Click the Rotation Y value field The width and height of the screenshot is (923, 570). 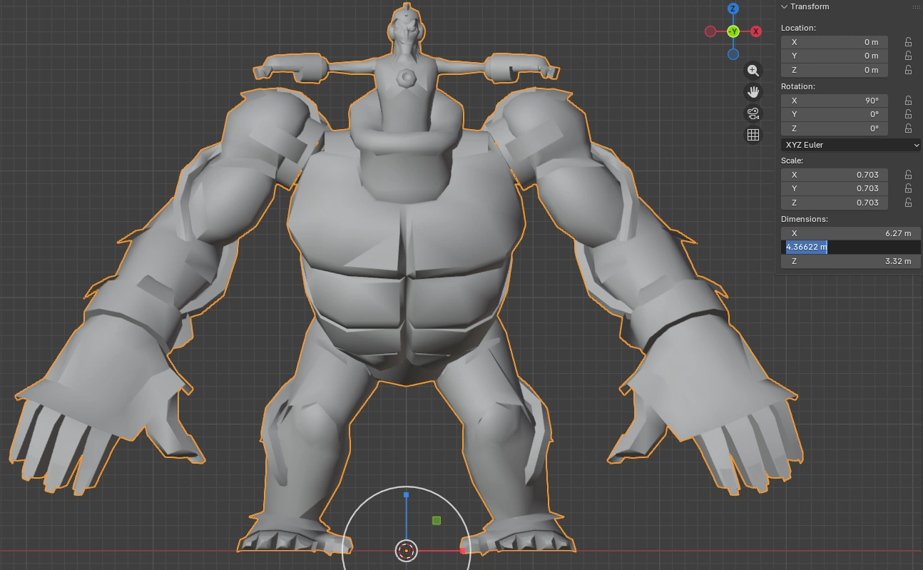pos(835,114)
